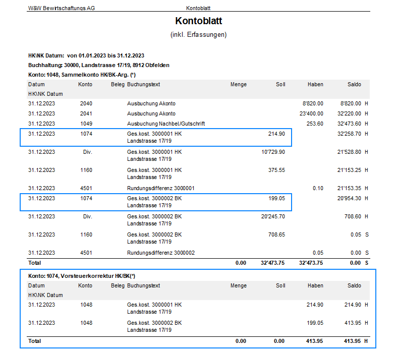Select the Saldo value 20'954.30
Screen dimensions: 396x352
[x=349, y=199]
